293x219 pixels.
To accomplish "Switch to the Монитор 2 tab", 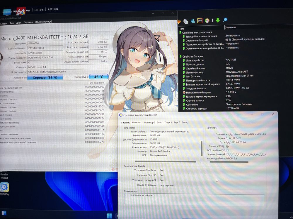I will point(150,123).
